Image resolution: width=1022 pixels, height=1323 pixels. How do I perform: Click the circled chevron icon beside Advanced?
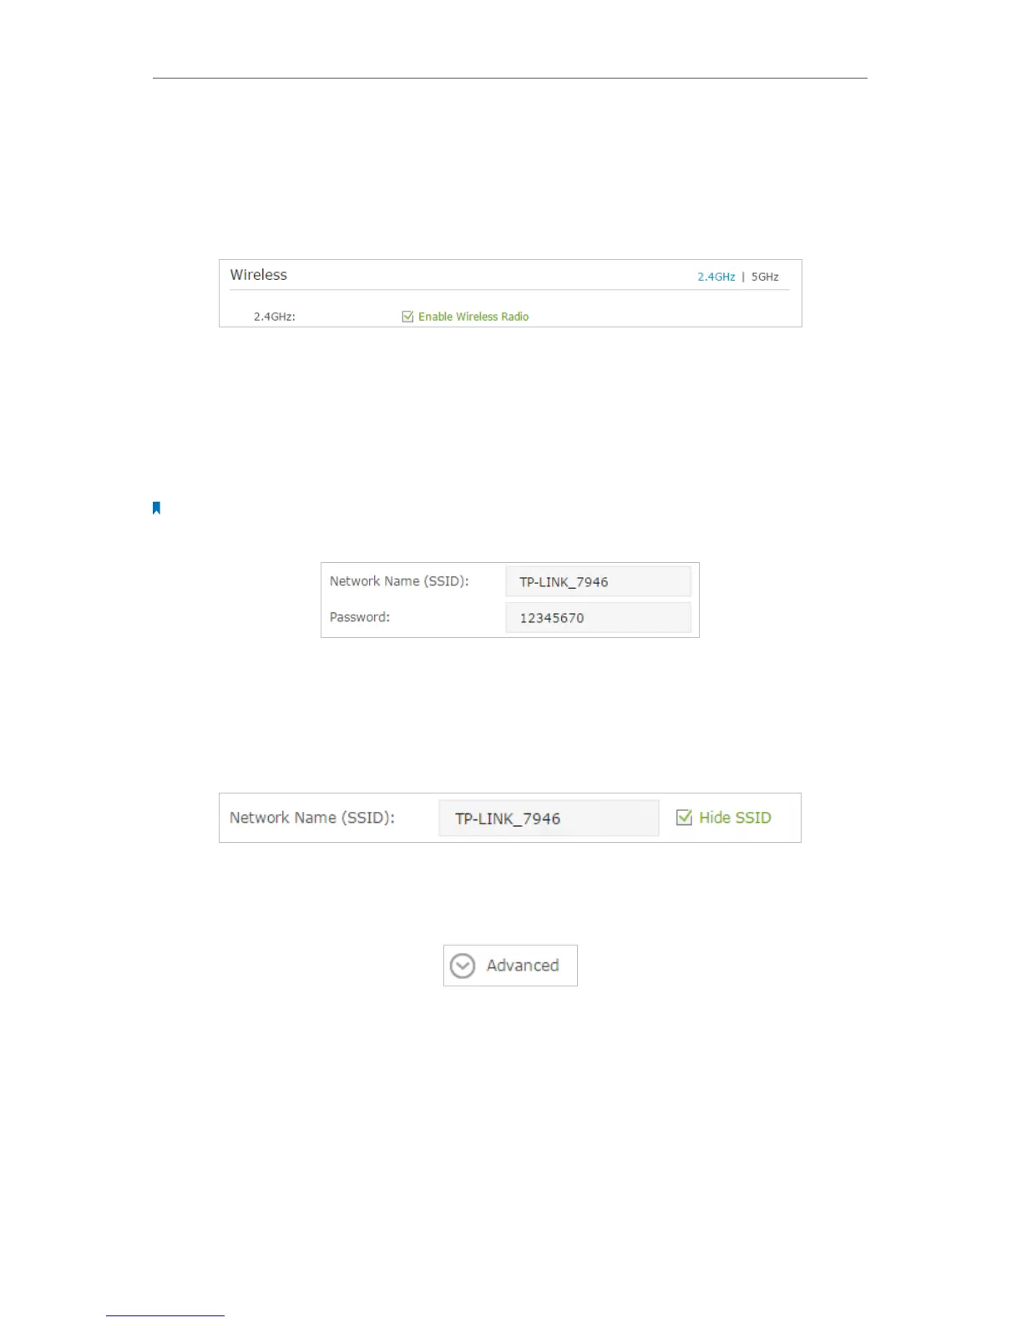(463, 966)
